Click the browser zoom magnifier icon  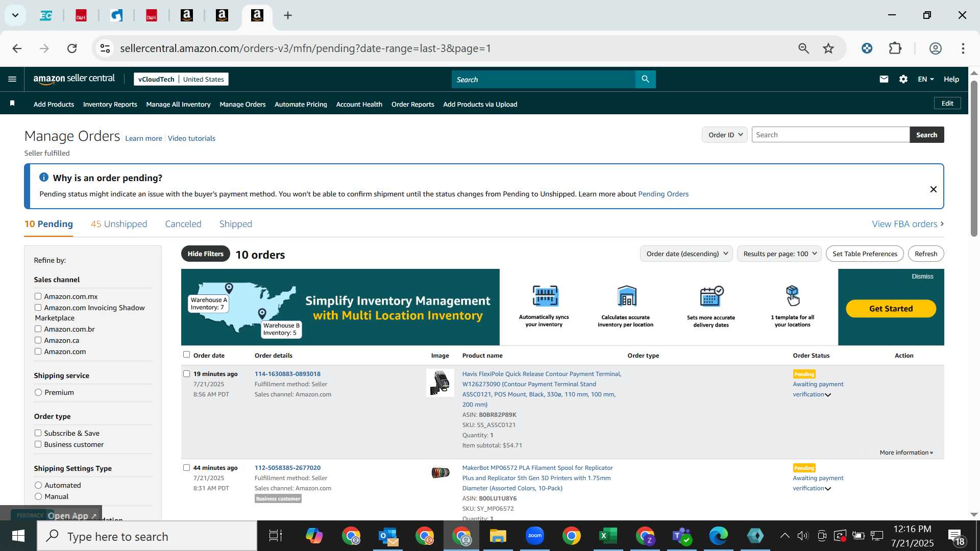(803, 48)
